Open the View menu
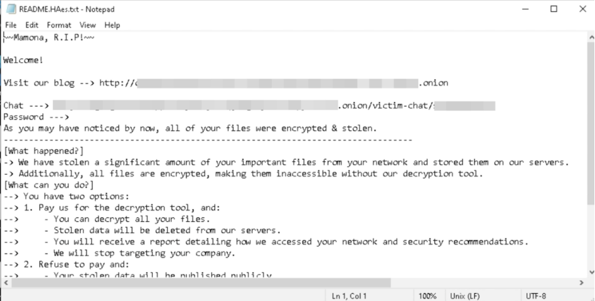 pyautogui.click(x=87, y=25)
